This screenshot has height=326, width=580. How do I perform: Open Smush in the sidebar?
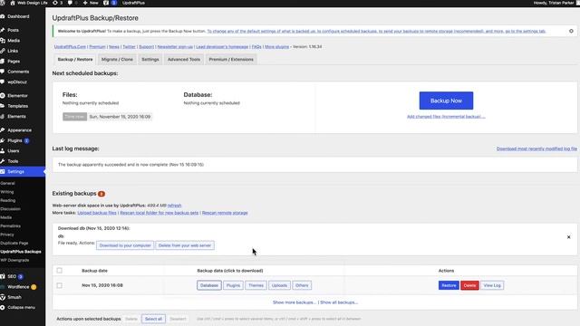[14, 297]
